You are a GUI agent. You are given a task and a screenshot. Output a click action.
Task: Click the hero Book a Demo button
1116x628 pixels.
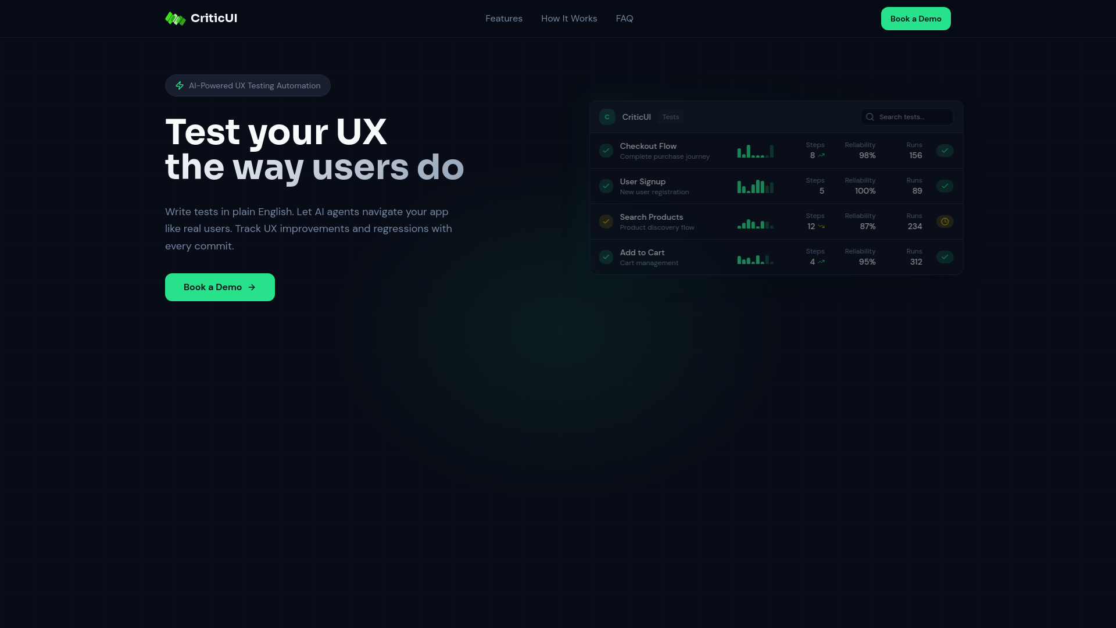(x=220, y=287)
